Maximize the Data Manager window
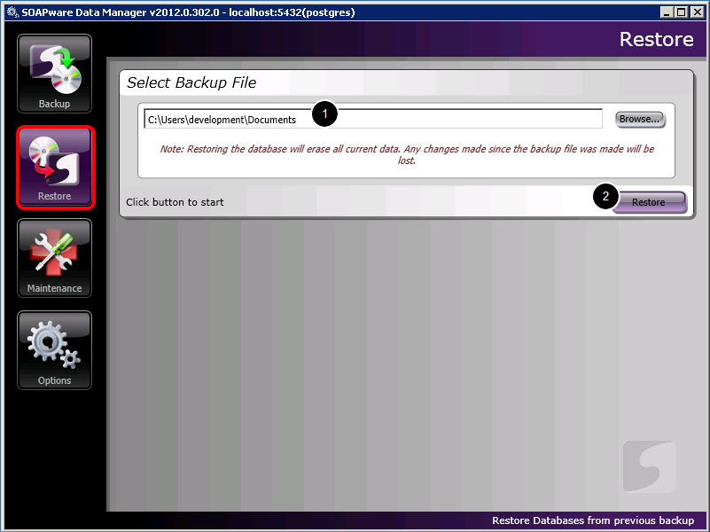The width and height of the screenshot is (710, 532). pyautogui.click(x=681, y=12)
